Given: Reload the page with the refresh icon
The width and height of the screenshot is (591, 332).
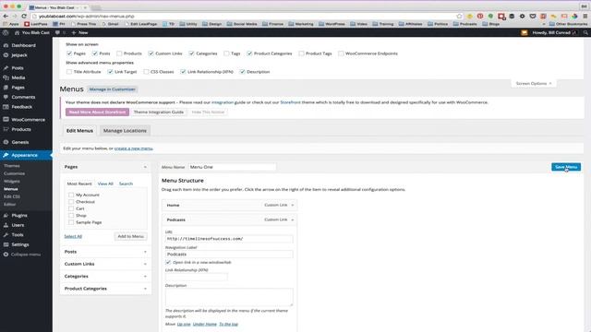Looking at the screenshot, I should click(x=24, y=17).
